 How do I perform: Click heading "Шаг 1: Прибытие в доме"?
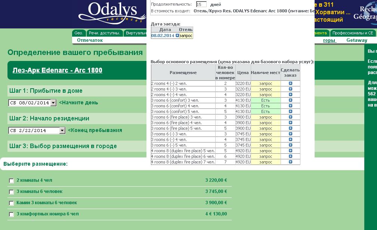click(x=46, y=91)
